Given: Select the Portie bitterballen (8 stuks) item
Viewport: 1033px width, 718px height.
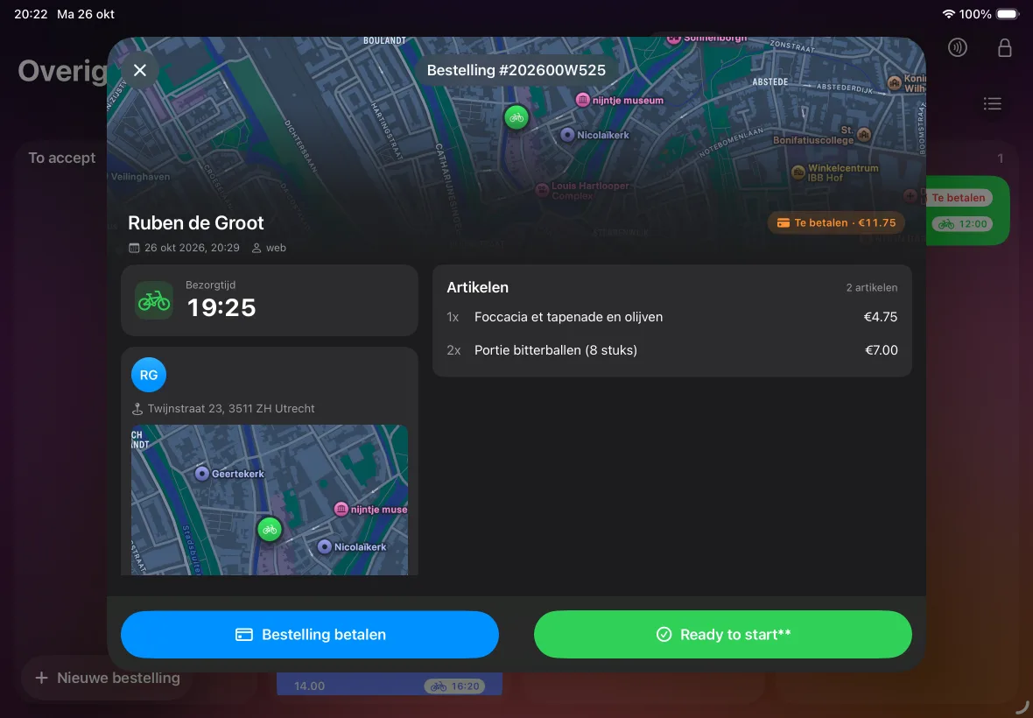Looking at the screenshot, I should point(672,349).
